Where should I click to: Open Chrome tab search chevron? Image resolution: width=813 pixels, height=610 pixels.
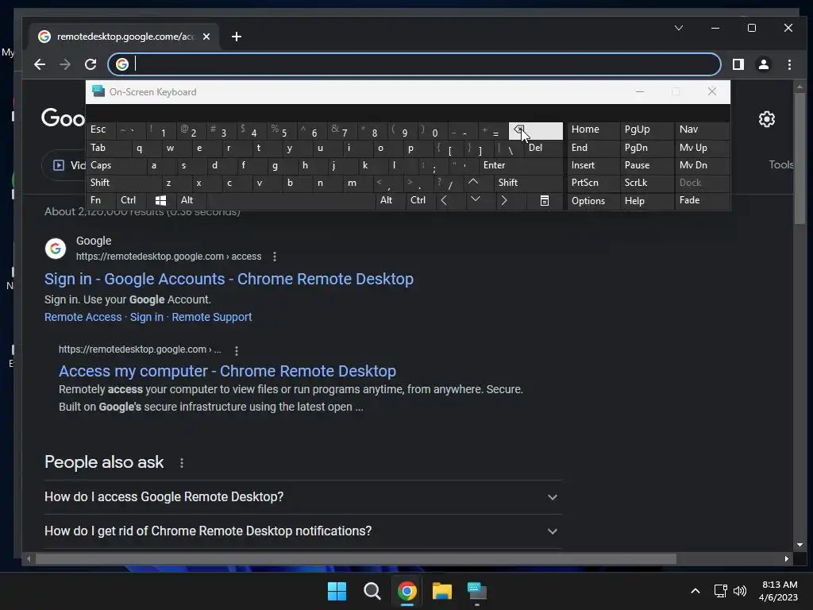click(679, 28)
